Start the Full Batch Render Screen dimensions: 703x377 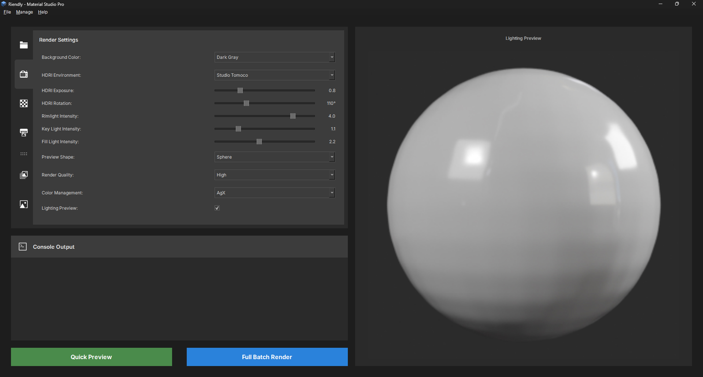pyautogui.click(x=267, y=357)
